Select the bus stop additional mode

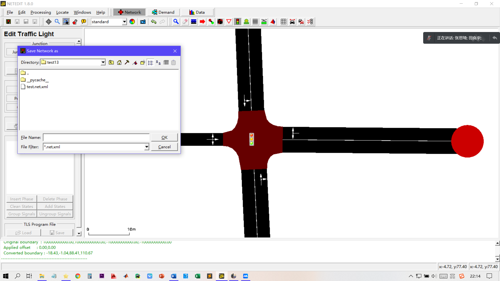pos(246,22)
